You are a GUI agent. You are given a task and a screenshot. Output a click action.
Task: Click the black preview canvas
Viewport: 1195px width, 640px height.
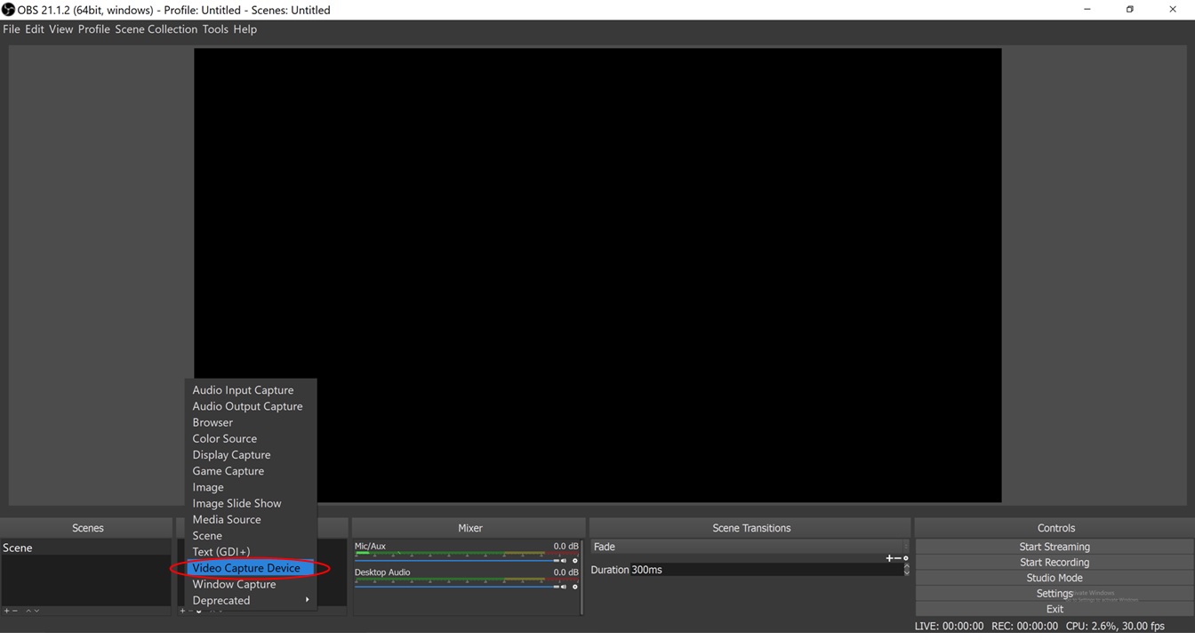point(597,275)
